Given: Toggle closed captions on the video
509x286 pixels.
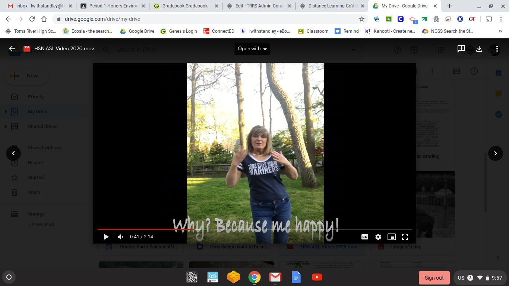Looking at the screenshot, I should (x=365, y=237).
